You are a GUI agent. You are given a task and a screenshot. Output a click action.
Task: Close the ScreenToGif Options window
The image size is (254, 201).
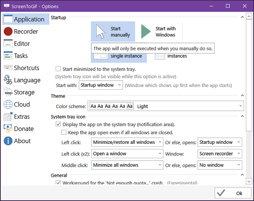244,6
